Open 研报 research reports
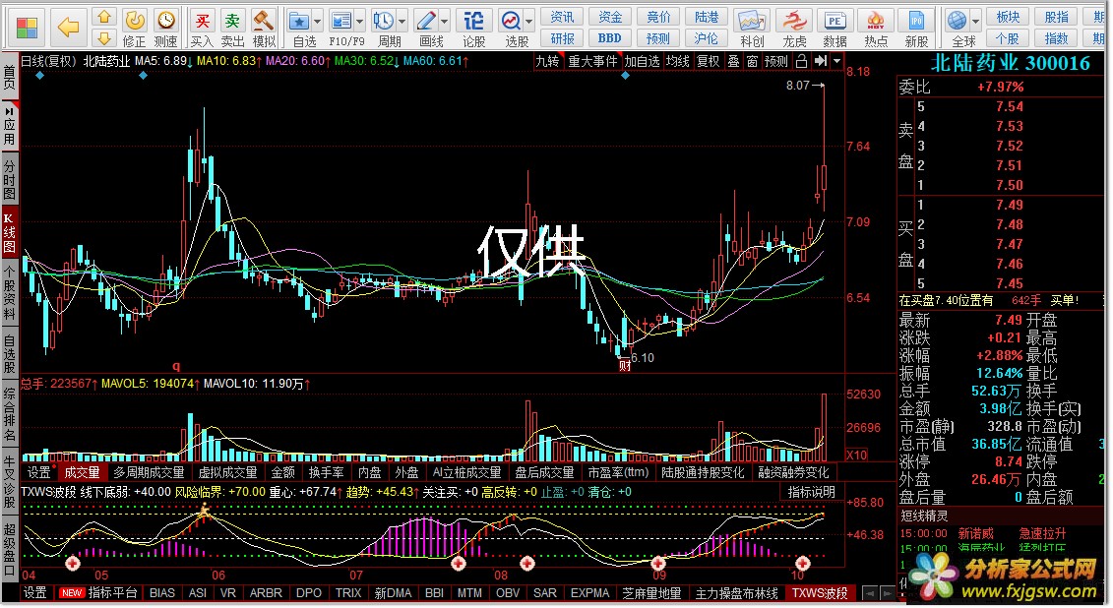The height and width of the screenshot is (608, 1113). (562, 38)
